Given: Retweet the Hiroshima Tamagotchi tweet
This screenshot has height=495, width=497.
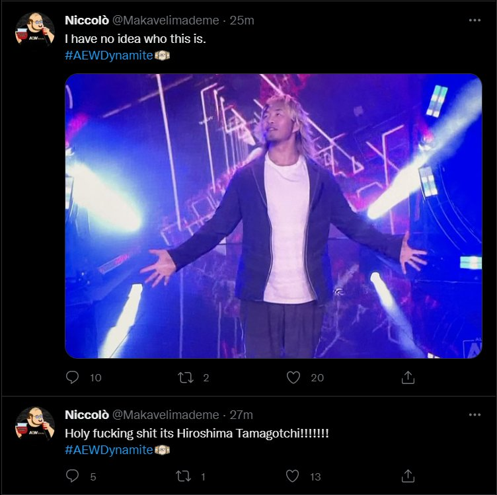Looking at the screenshot, I should 186,476.
